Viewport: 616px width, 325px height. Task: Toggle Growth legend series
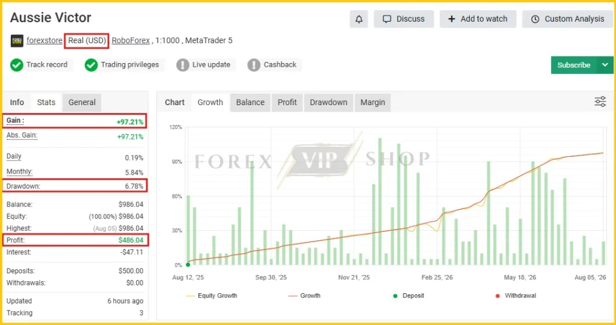click(x=304, y=296)
